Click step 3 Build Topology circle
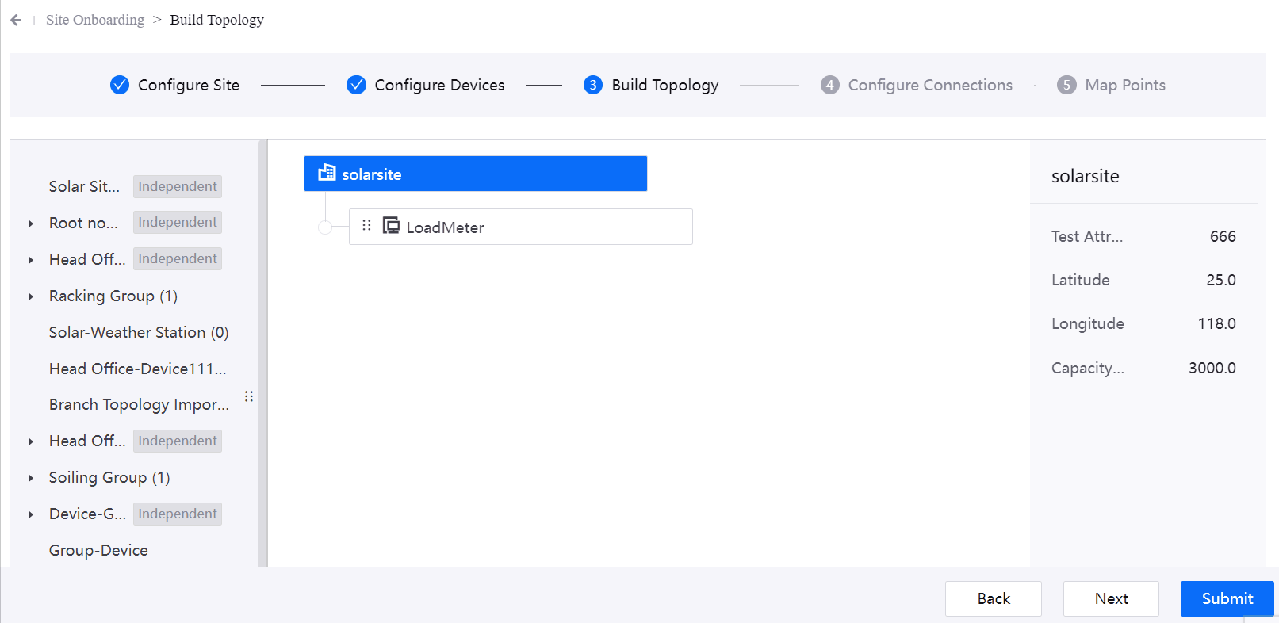1279x623 pixels. pyautogui.click(x=593, y=85)
